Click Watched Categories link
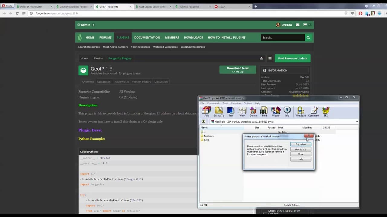The width and height of the screenshot is (387, 217). pos(165,47)
